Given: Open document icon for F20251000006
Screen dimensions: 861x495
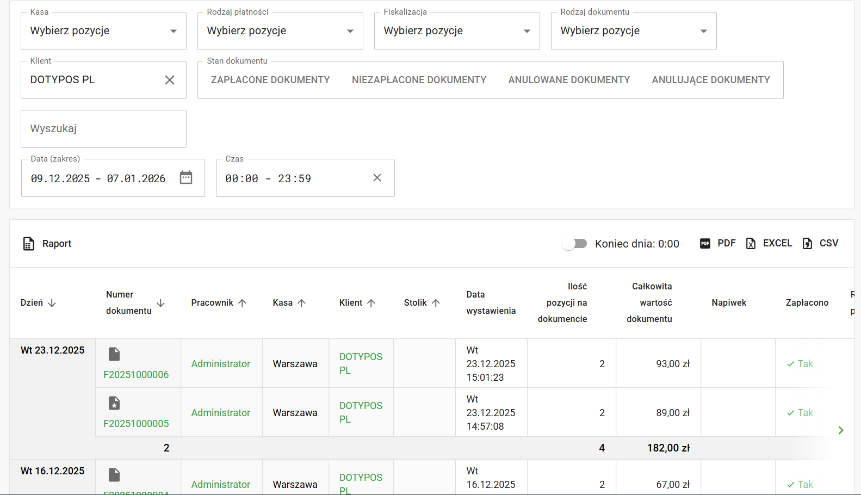Looking at the screenshot, I should click(114, 354).
